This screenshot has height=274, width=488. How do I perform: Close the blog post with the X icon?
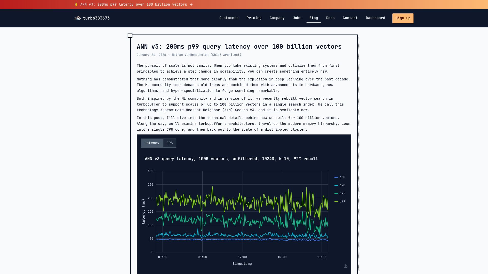pyautogui.click(x=130, y=36)
